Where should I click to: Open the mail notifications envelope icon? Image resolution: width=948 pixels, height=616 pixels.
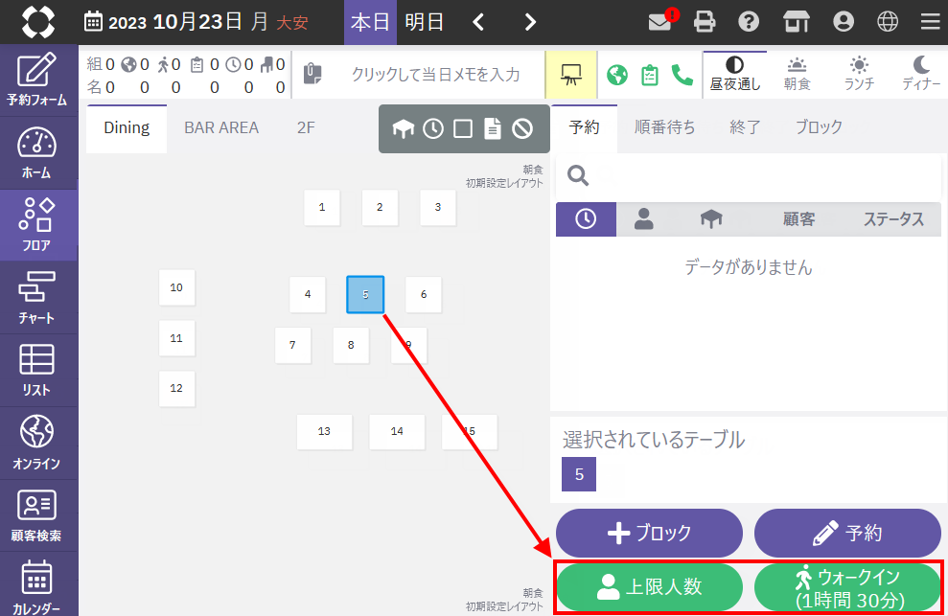click(x=659, y=21)
